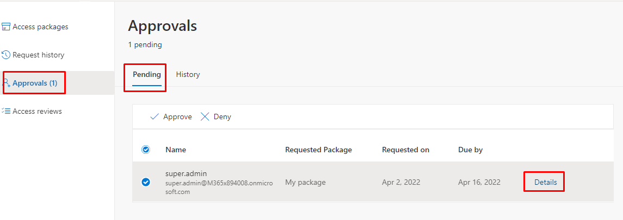Click the Requested on column header
Screen dimensions: 623x220
405,150
